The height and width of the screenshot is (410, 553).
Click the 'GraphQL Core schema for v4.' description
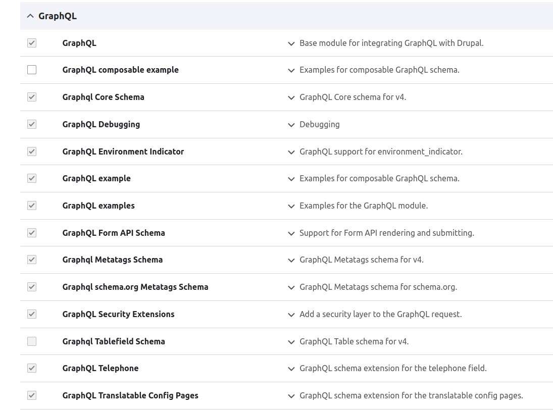point(353,97)
